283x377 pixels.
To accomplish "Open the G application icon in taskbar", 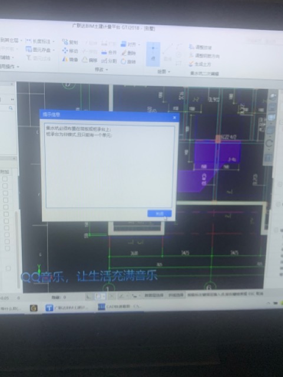I will (x=34, y=307).
